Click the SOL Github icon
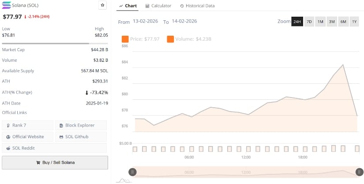The image size is (364, 184). (61, 137)
